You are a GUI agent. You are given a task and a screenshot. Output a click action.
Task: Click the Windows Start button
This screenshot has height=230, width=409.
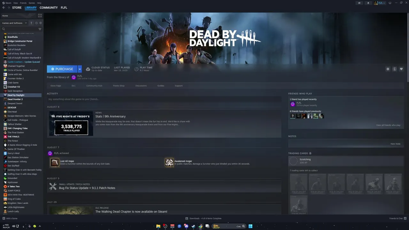coord(251,226)
